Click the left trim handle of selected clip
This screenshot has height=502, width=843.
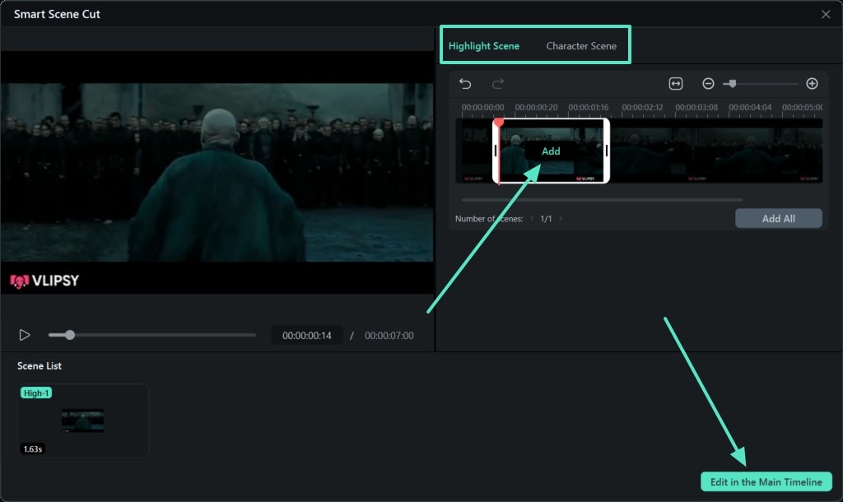click(495, 151)
